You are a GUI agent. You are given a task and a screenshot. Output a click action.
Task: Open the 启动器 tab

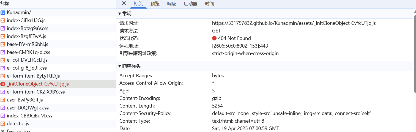pos(190,4)
